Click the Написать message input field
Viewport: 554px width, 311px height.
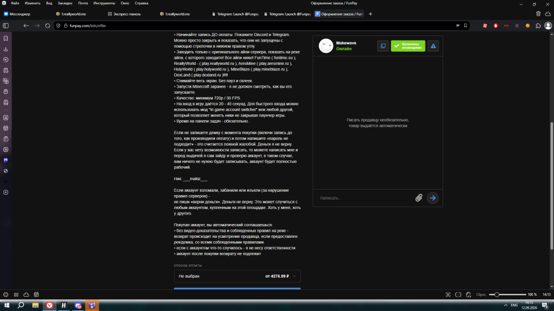(366, 198)
